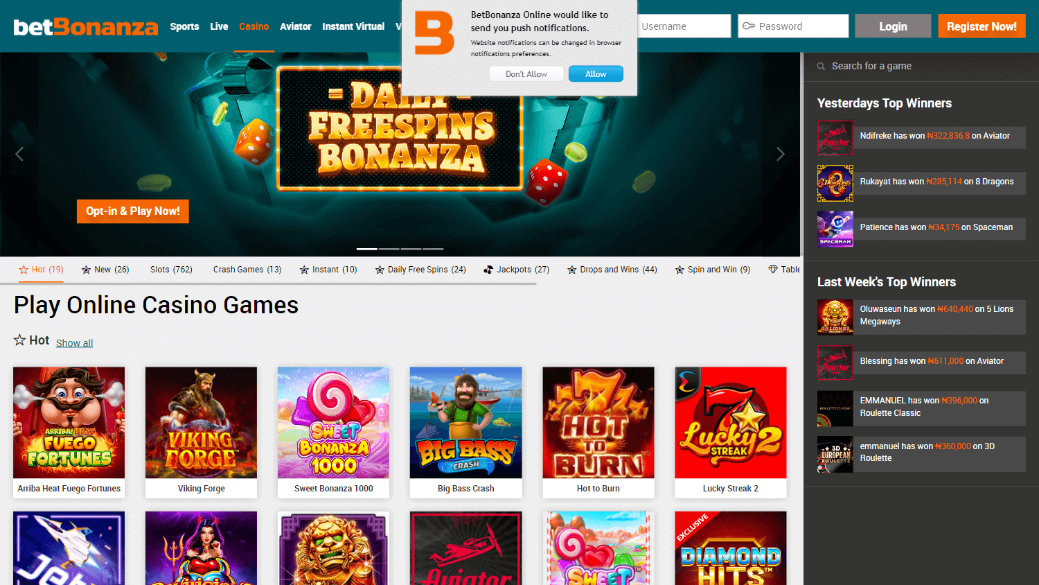This screenshot has width=1039, height=585.
Task: Click the betBonanza logo
Action: (86, 27)
